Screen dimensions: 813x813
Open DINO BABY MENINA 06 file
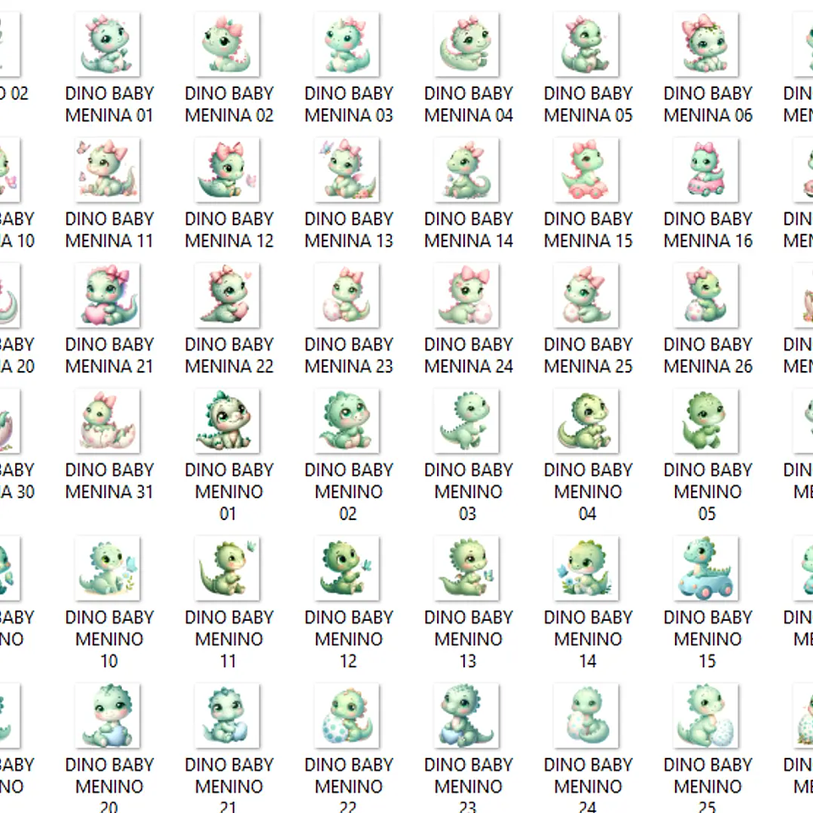tap(707, 45)
